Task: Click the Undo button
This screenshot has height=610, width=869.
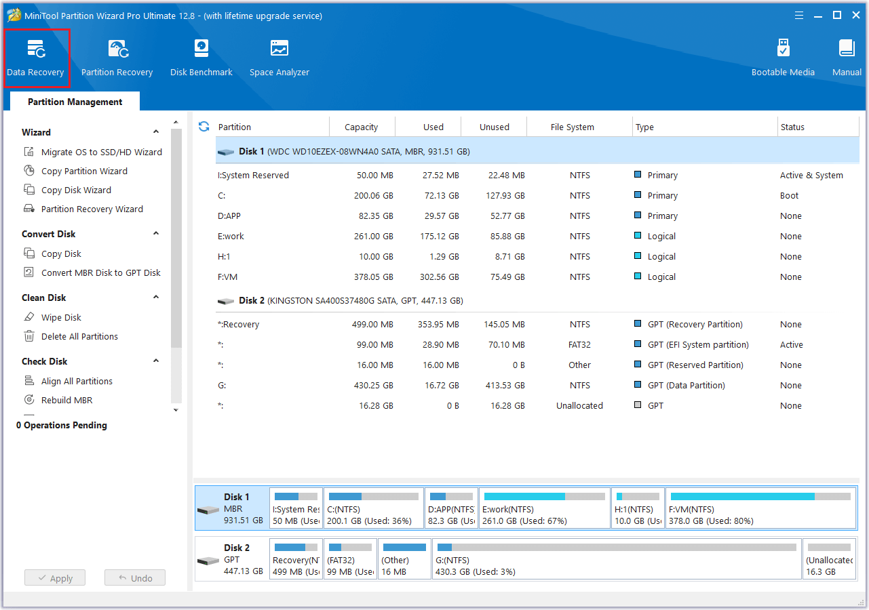Action: pyautogui.click(x=135, y=578)
